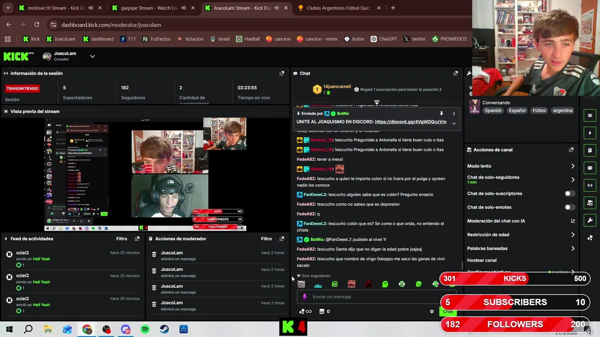Open the camera channel actions sidebar icon

coord(590,203)
